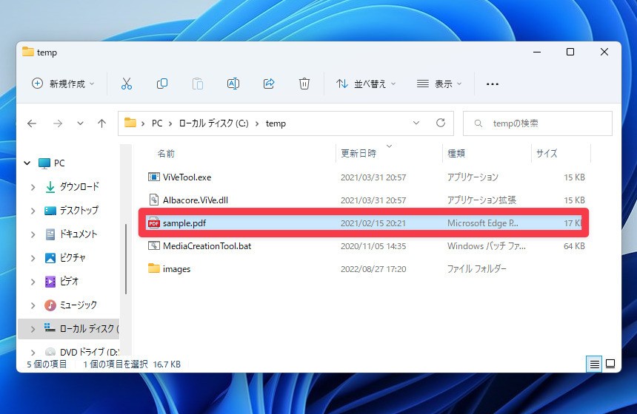Click the search magnifier icon
The image size is (637, 414).
478,123
